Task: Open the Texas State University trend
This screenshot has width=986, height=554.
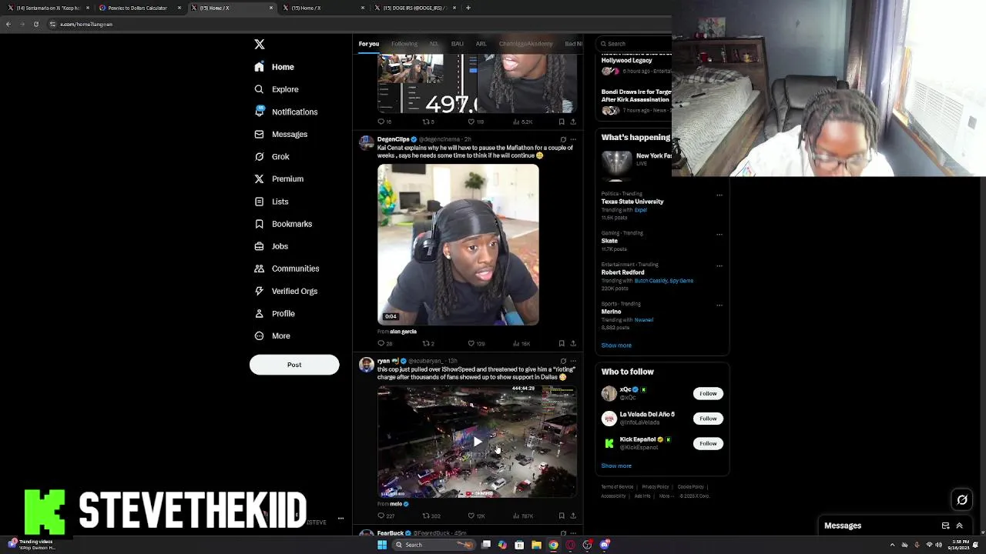Action: [632, 202]
